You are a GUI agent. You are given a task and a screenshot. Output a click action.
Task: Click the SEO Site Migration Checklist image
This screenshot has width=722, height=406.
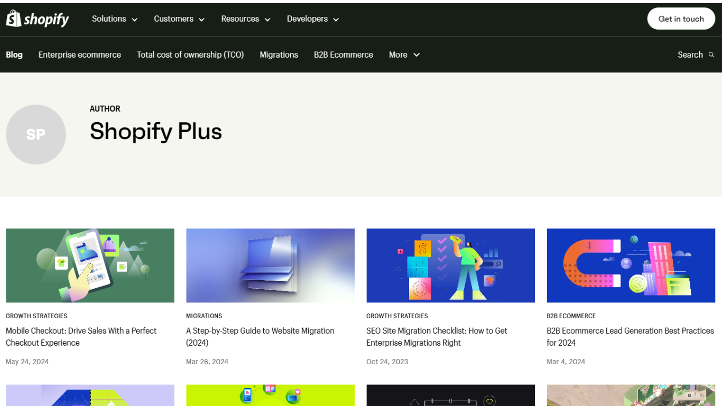point(450,265)
